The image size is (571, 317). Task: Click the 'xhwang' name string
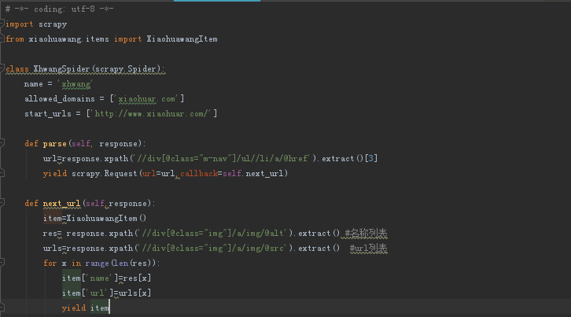coord(76,84)
